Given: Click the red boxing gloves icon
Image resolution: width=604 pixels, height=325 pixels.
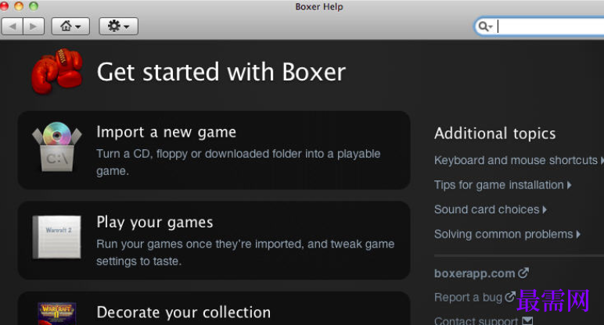Looking at the screenshot, I should click(57, 71).
